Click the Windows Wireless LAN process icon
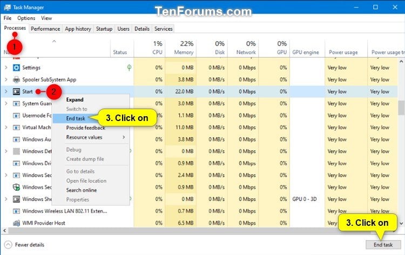 click(x=16, y=211)
